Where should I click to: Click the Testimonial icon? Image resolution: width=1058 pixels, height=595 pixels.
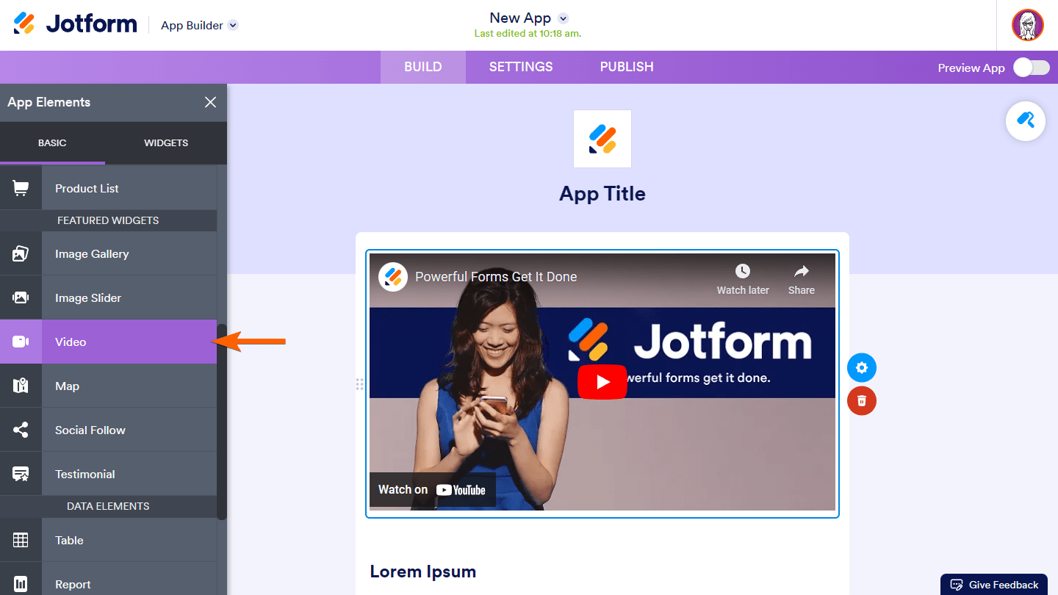[21, 474]
